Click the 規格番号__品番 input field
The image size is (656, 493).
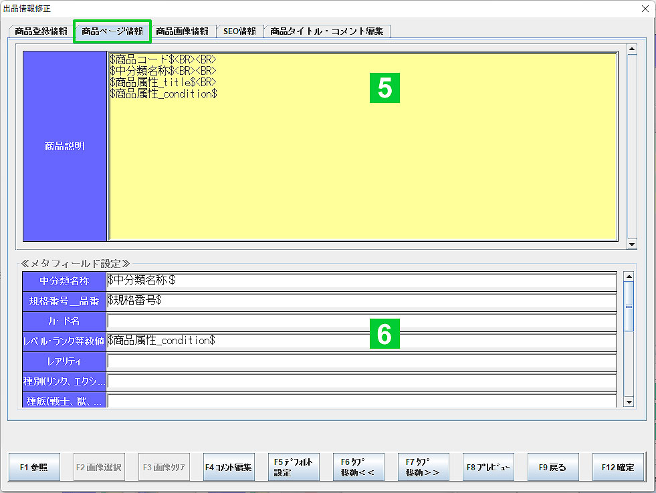[361, 301]
